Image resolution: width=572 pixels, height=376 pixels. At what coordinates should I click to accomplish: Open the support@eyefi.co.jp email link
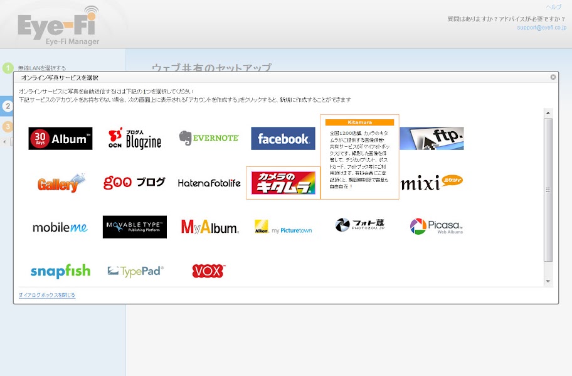click(541, 28)
